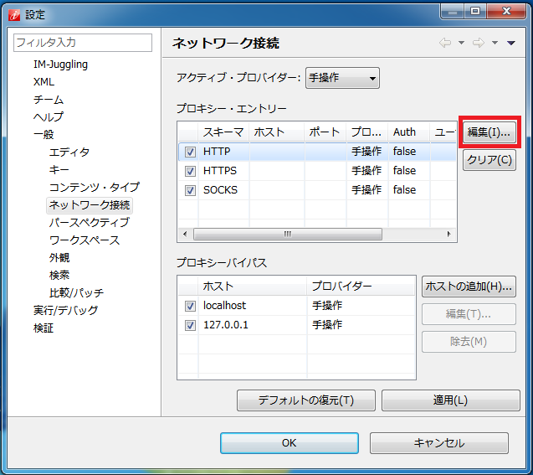This screenshot has height=475, width=533.
Task: Click the forward navigation arrow icon
Action: (479, 43)
